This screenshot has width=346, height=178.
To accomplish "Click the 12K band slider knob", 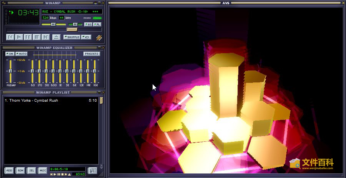I will click(x=81, y=71).
